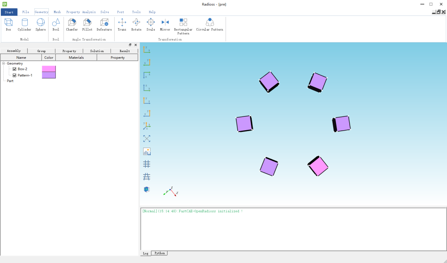Set view with Z down, X right

[147, 75]
